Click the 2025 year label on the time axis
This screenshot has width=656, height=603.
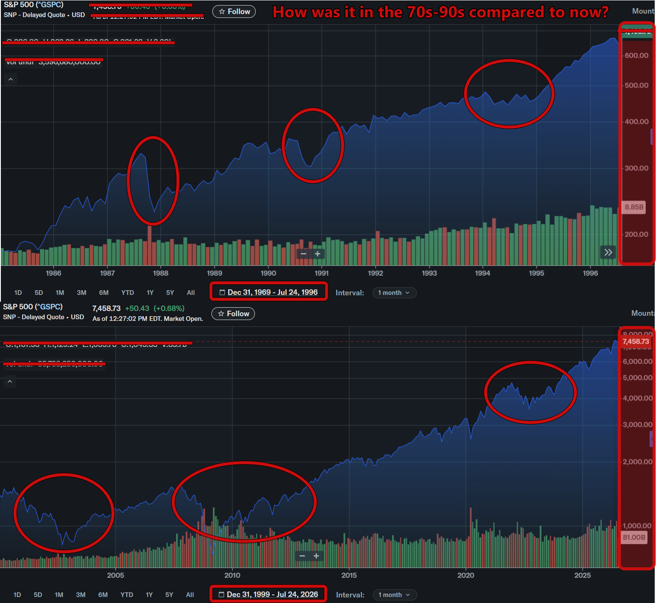tap(583, 576)
